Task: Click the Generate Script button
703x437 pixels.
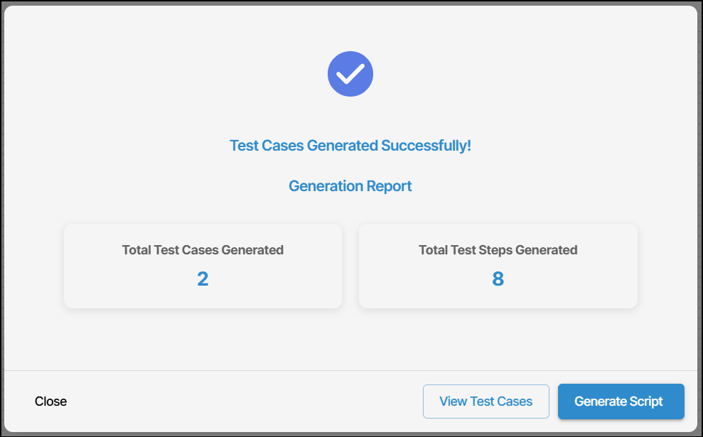Action: coord(621,401)
